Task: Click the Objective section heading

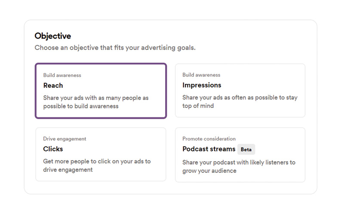Action: click(53, 36)
